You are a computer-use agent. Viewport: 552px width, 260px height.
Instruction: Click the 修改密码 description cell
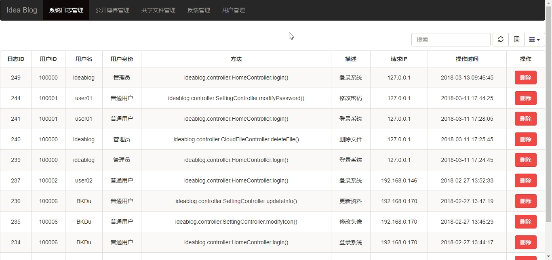click(x=351, y=98)
